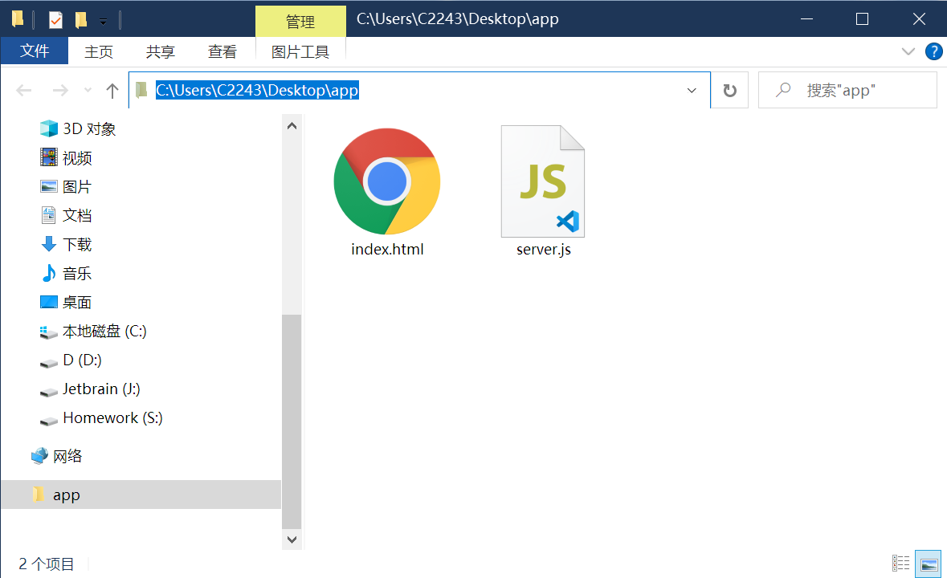Click the address bar path text
947x578 pixels.
point(257,90)
